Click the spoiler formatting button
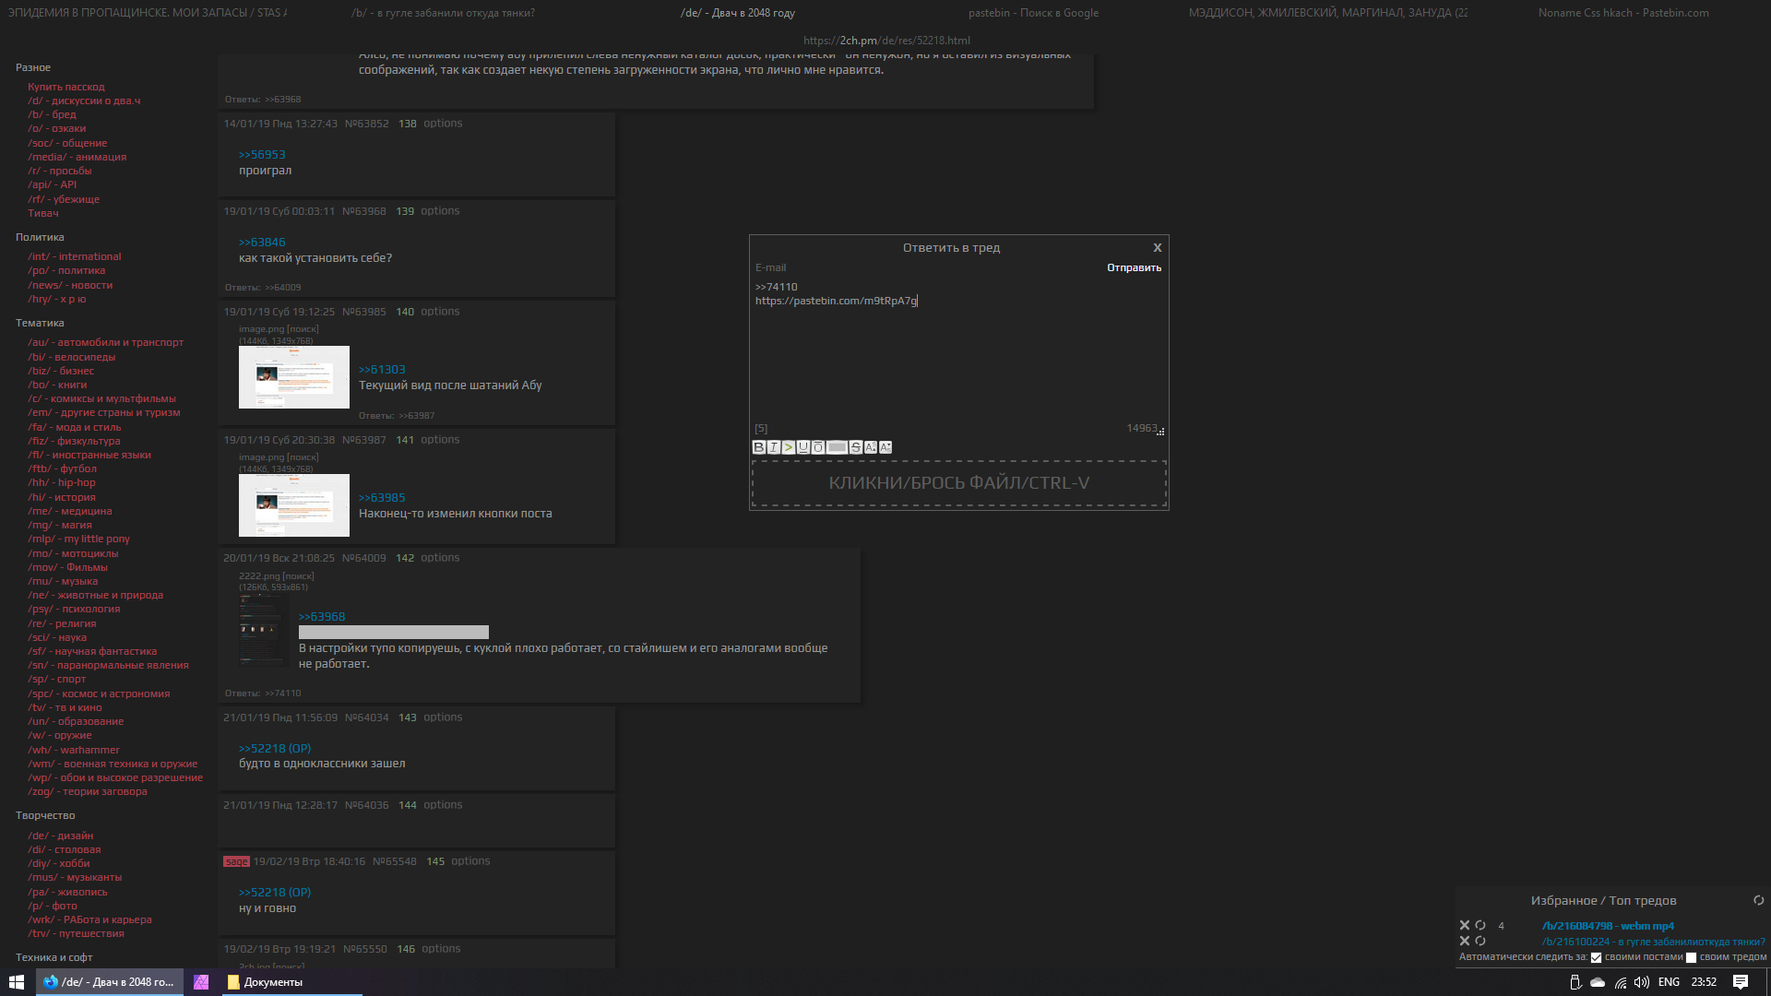1771x996 pixels. (x=837, y=447)
